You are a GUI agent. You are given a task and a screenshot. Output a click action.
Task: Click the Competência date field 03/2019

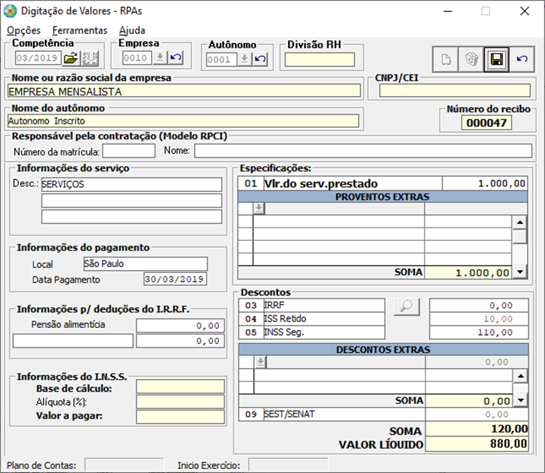coord(38,58)
